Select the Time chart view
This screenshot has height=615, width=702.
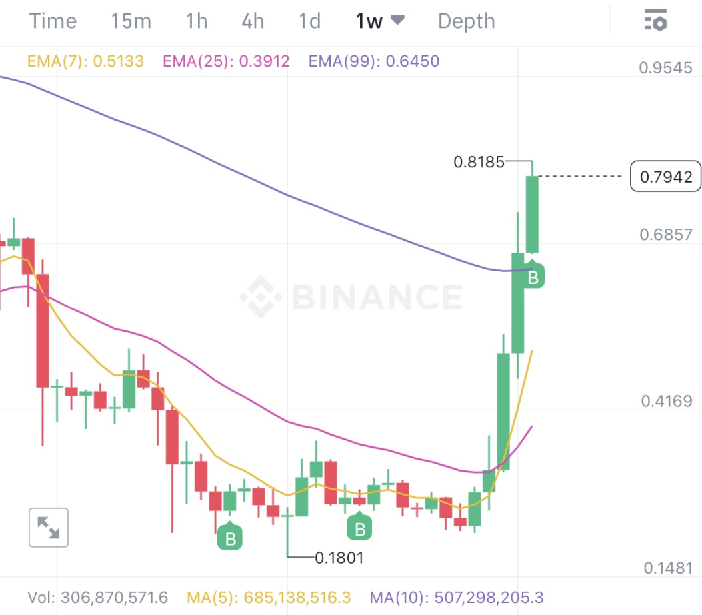pyautogui.click(x=53, y=21)
